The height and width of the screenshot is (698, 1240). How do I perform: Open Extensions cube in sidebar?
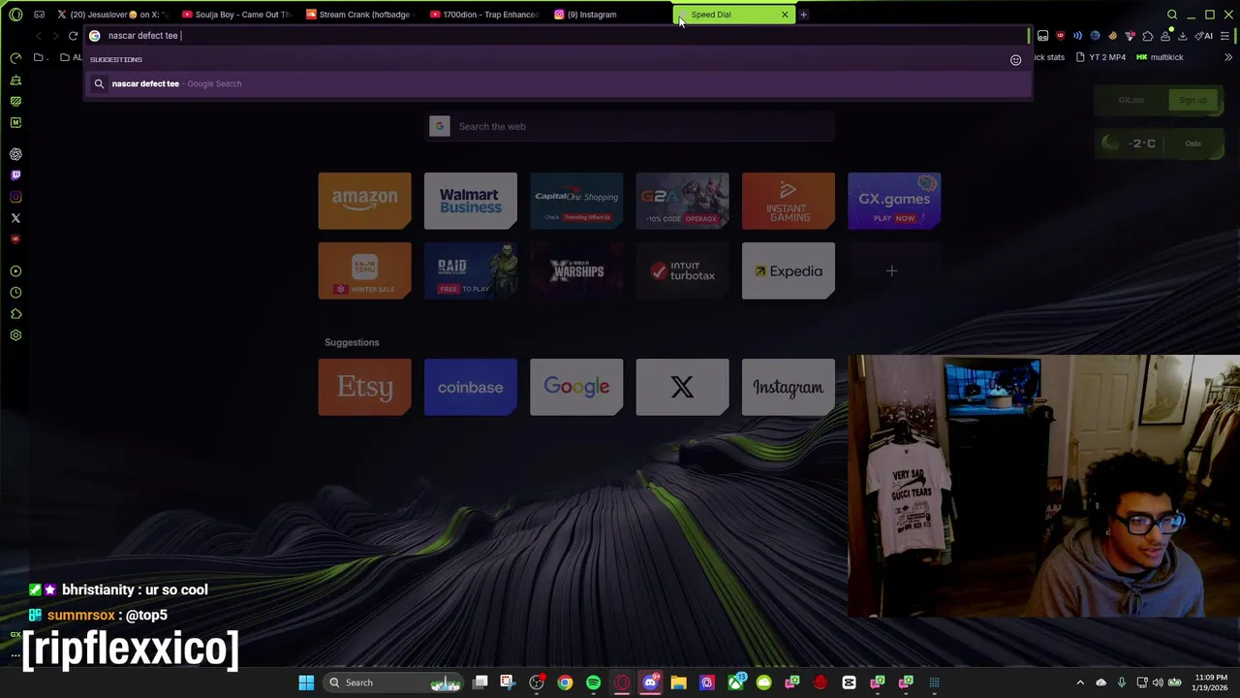15,314
